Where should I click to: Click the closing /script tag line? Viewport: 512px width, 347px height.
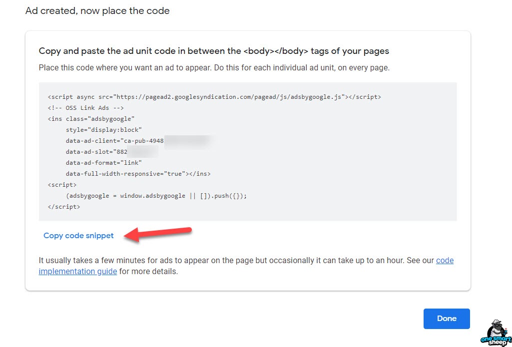(x=63, y=207)
